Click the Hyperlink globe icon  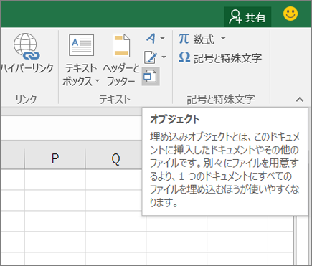click(x=27, y=46)
